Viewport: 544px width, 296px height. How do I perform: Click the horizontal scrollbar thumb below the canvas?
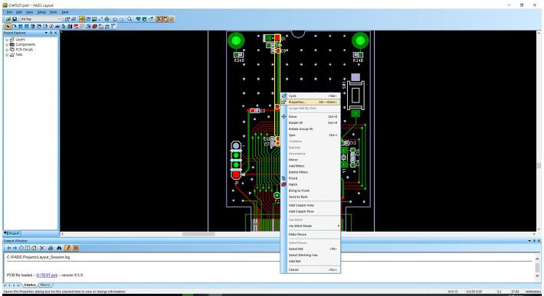(198, 234)
